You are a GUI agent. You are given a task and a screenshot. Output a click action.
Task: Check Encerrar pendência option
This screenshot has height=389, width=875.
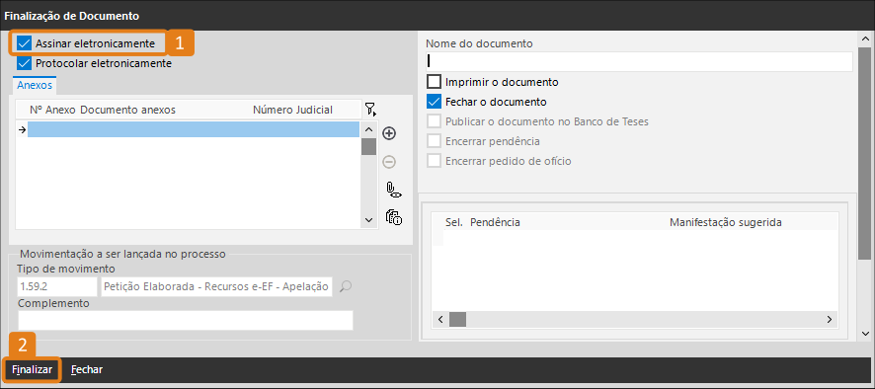point(434,141)
